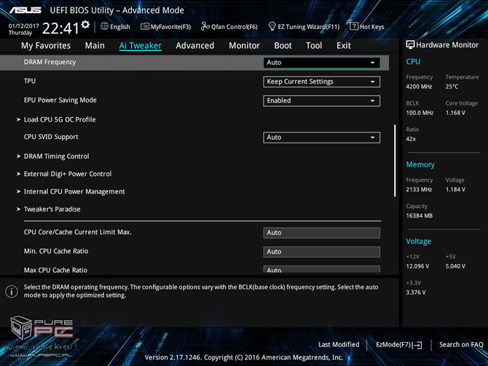Click the memory frequency 2133 MHz value
The height and width of the screenshot is (366, 488).
pyautogui.click(x=419, y=190)
